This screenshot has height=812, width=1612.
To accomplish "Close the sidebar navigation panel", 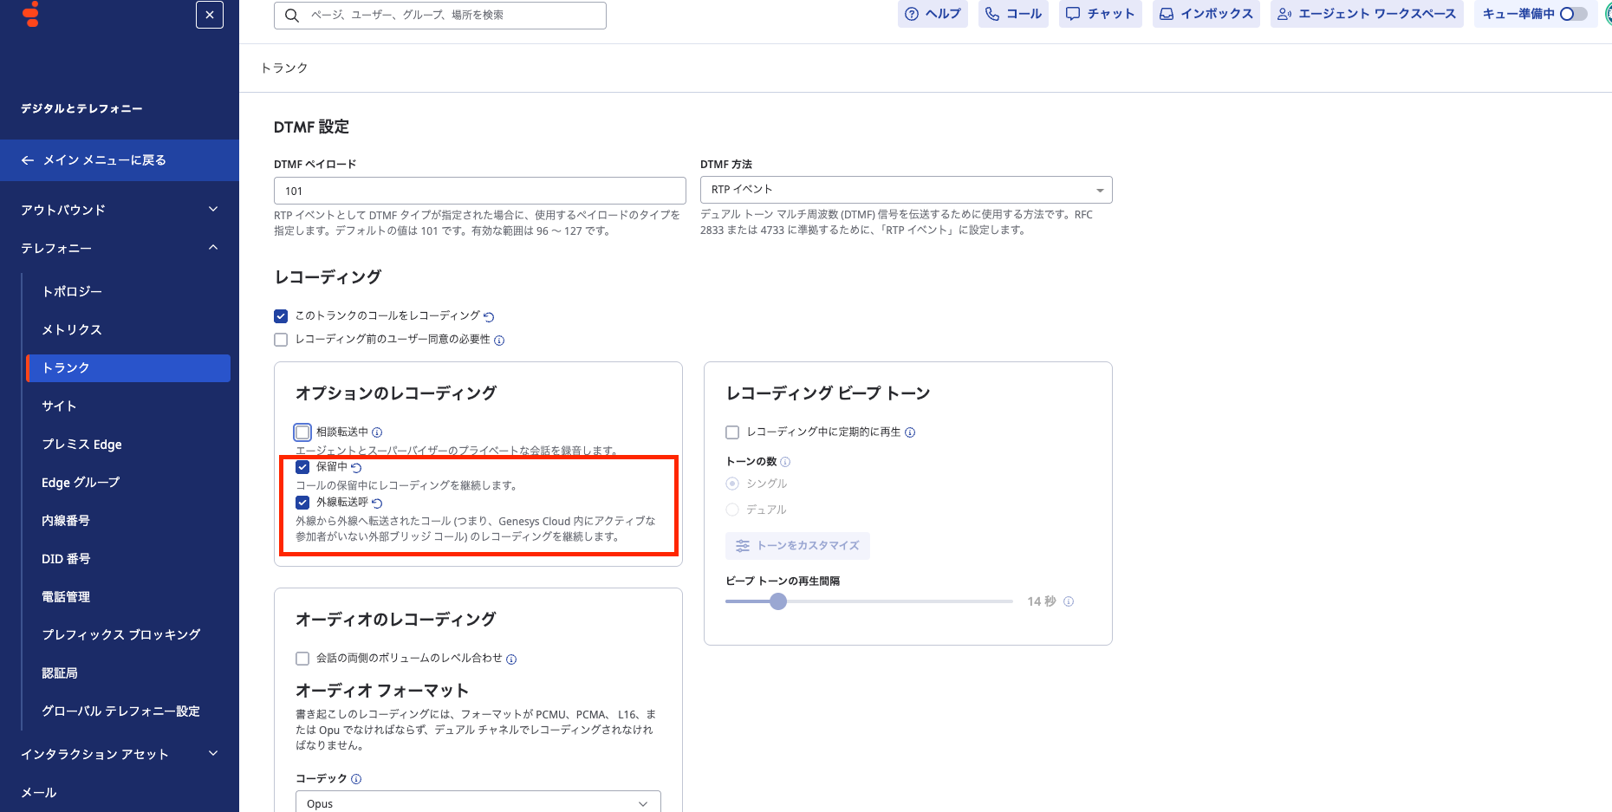I will tap(210, 15).
